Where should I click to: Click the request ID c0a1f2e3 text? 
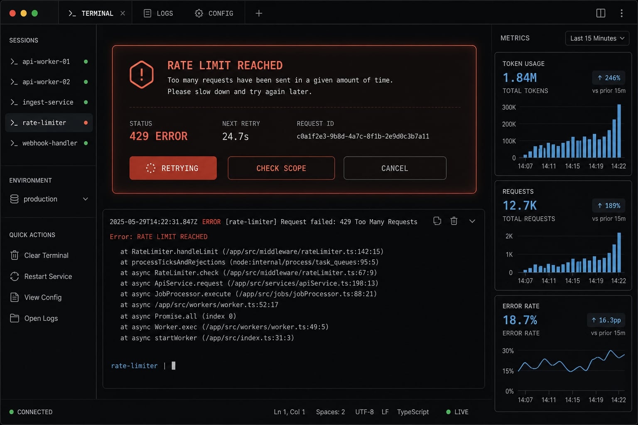click(x=363, y=136)
